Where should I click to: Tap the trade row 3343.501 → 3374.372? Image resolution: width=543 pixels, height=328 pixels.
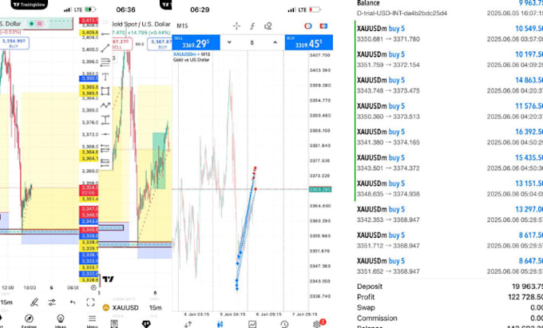coord(450,163)
